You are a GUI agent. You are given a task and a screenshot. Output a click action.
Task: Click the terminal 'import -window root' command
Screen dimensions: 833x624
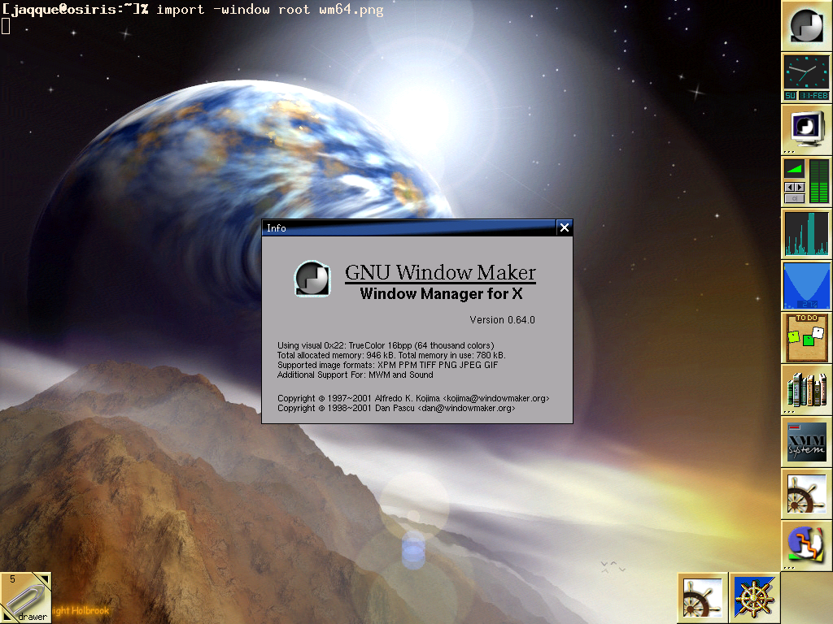270,10
